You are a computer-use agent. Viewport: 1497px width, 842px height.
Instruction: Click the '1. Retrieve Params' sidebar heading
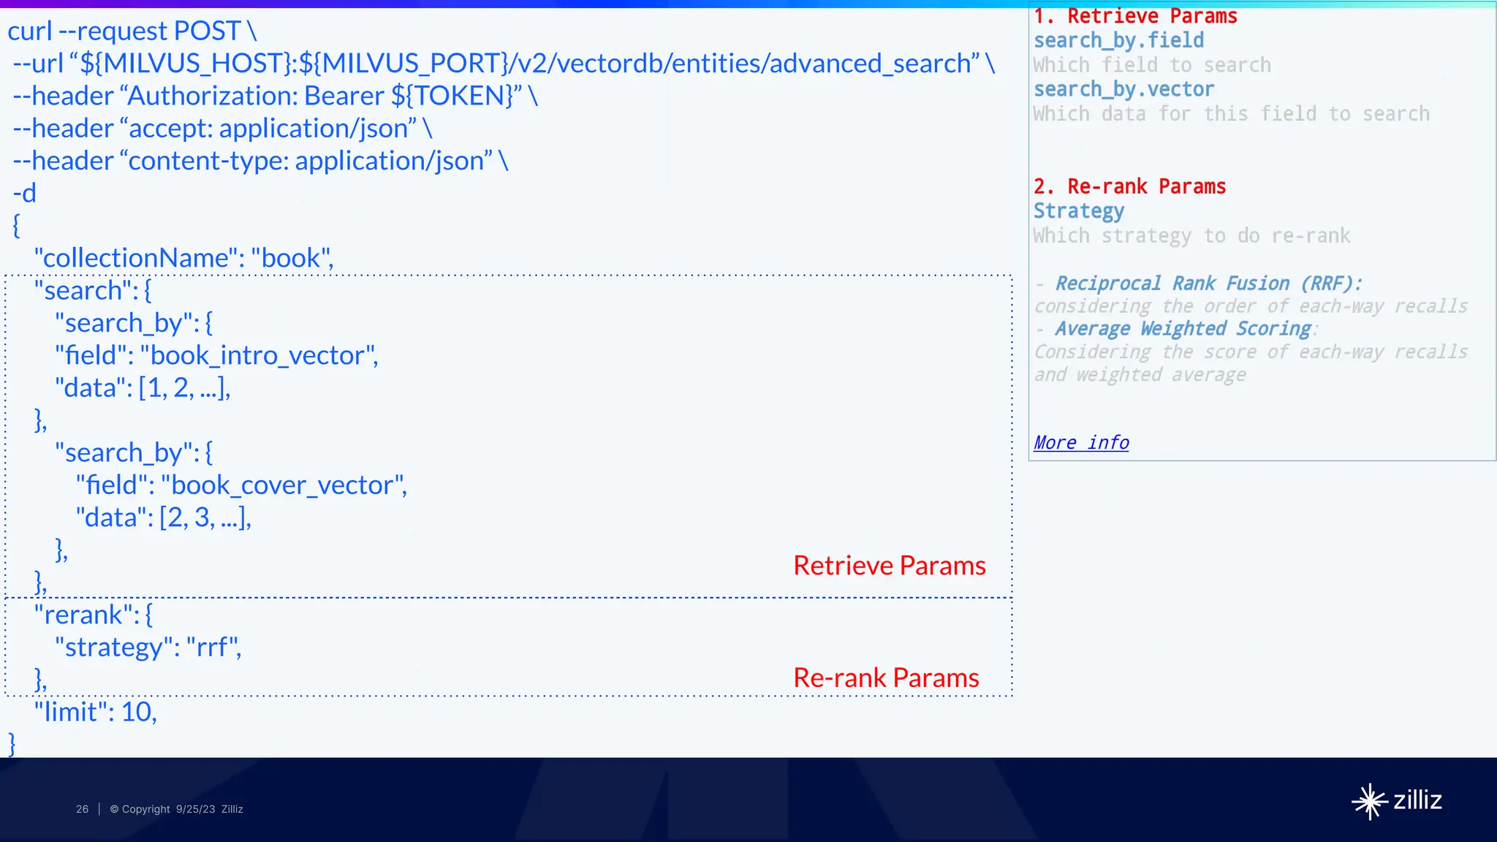coord(1135,16)
